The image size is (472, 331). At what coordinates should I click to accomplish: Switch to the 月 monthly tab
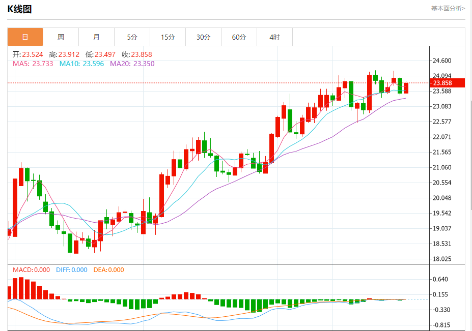(x=96, y=37)
